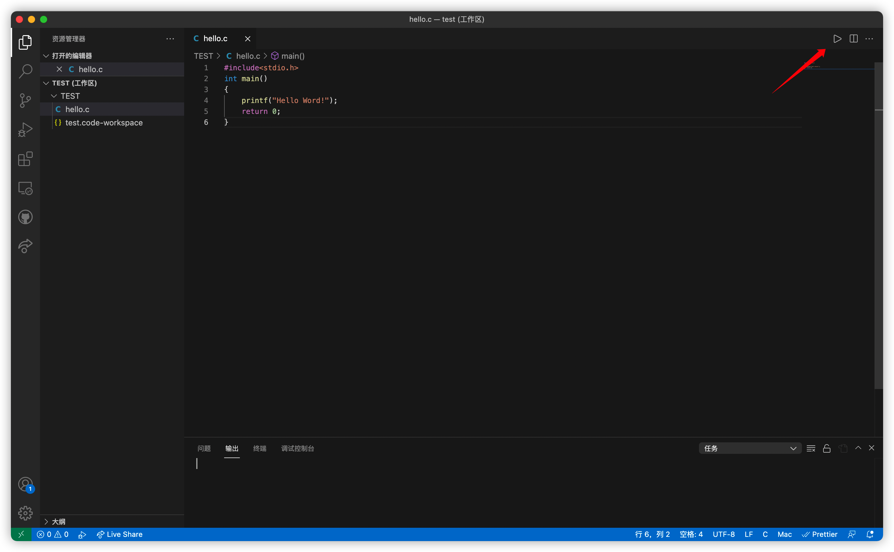
Task: Click line number 4 in gutter
Action: [206, 100]
